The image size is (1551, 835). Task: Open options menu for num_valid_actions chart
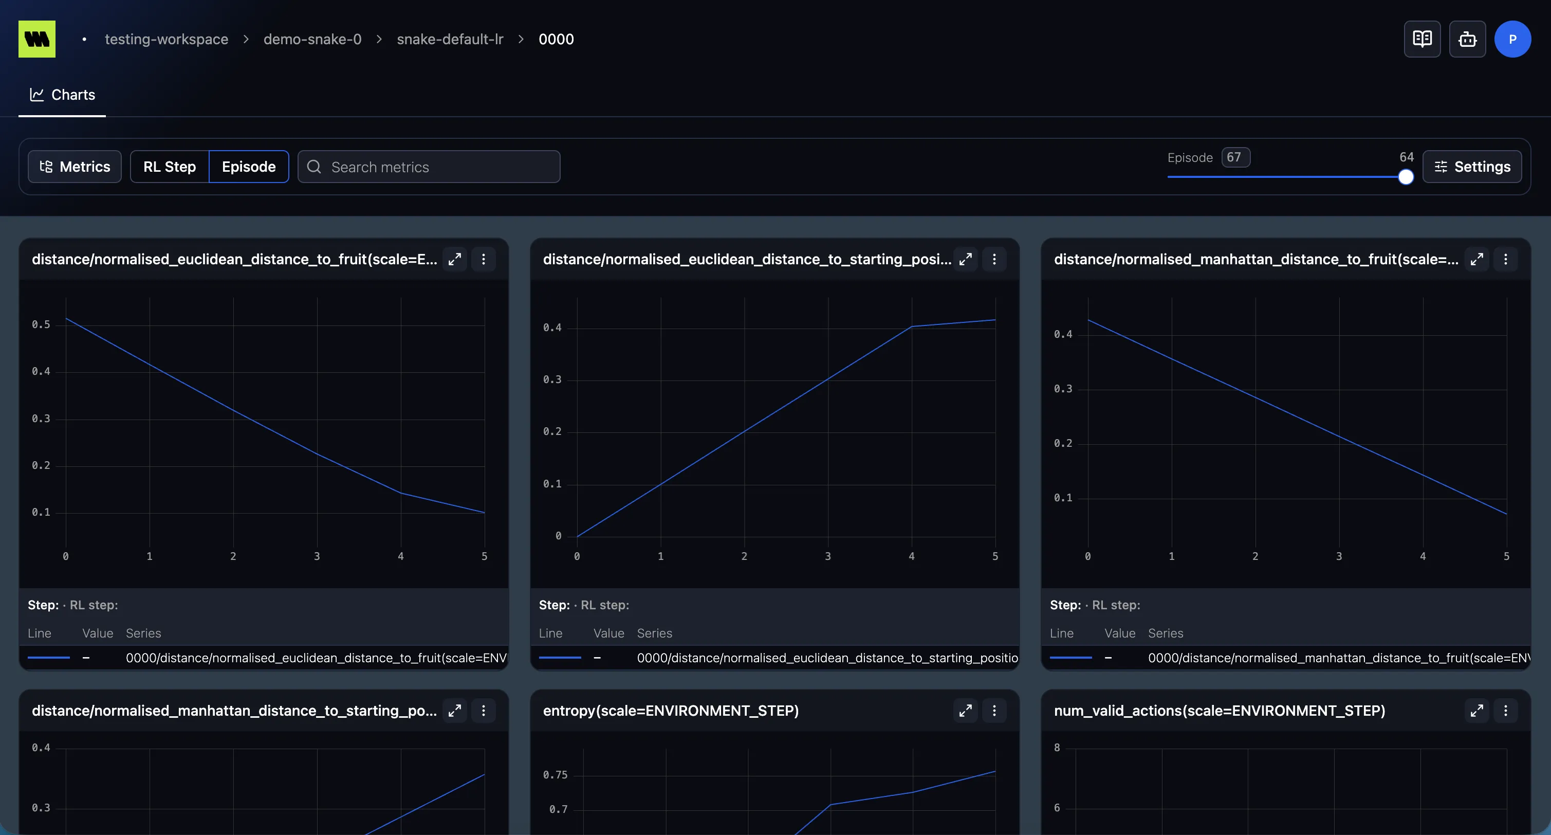point(1506,711)
